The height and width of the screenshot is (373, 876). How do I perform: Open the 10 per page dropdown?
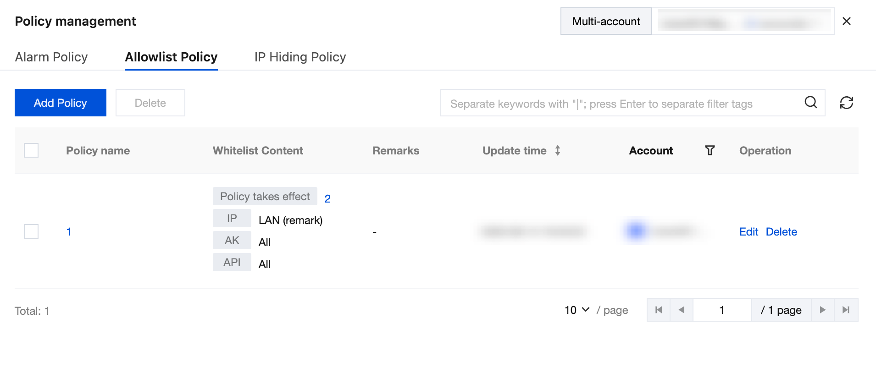577,310
